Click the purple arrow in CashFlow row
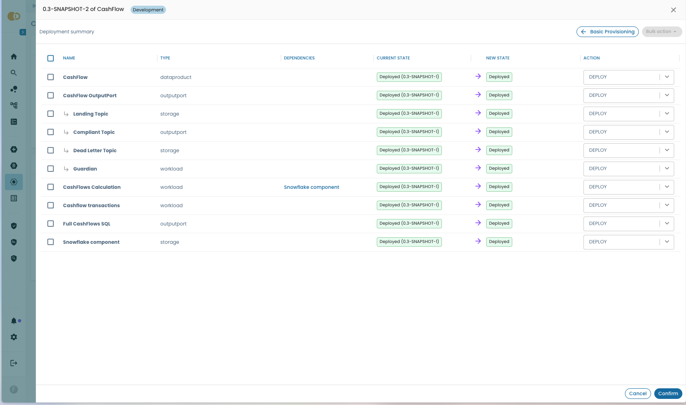This screenshot has height=405, width=686. point(478,77)
